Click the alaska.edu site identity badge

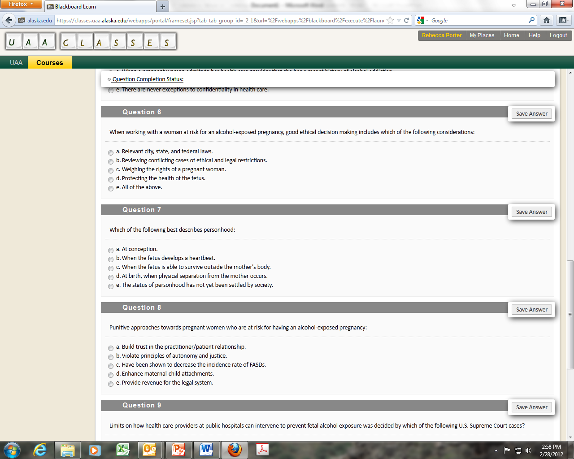tap(35, 20)
